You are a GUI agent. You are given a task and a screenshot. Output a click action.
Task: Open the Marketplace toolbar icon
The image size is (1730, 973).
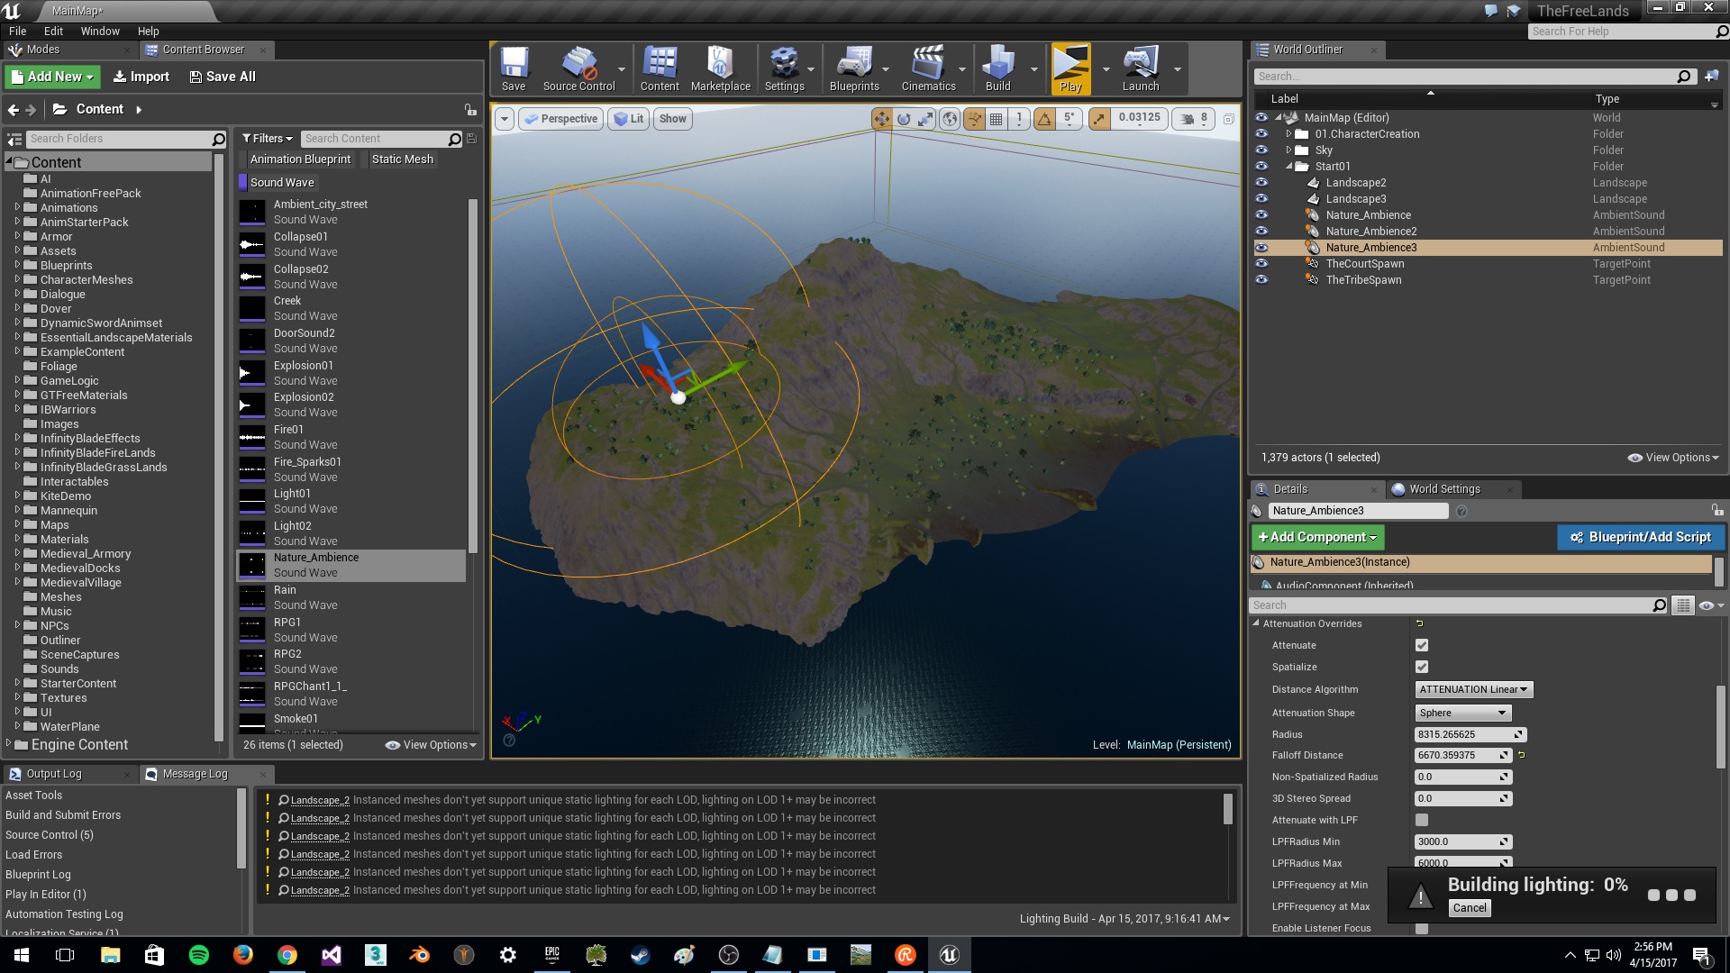tap(720, 69)
